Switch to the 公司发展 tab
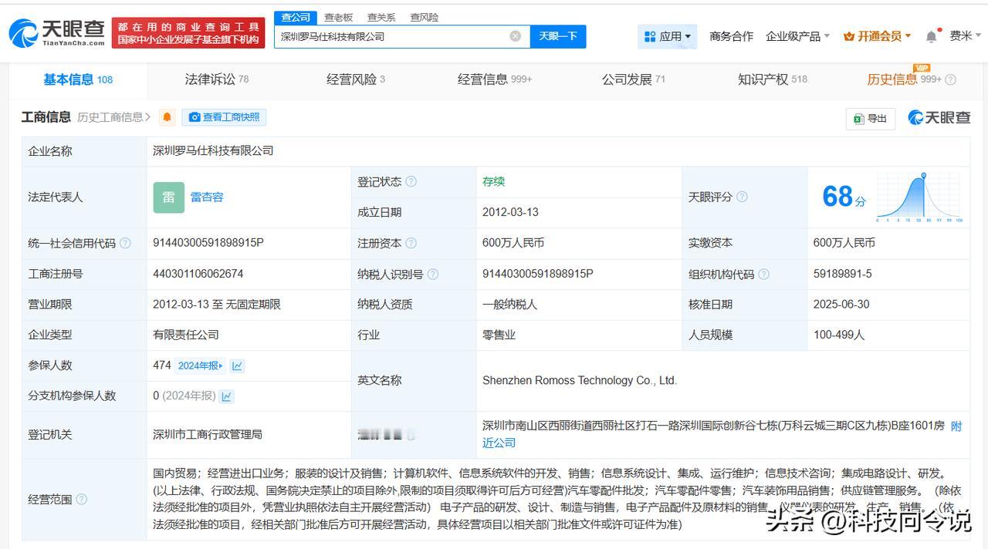The width and height of the screenshot is (988, 549). point(634,79)
